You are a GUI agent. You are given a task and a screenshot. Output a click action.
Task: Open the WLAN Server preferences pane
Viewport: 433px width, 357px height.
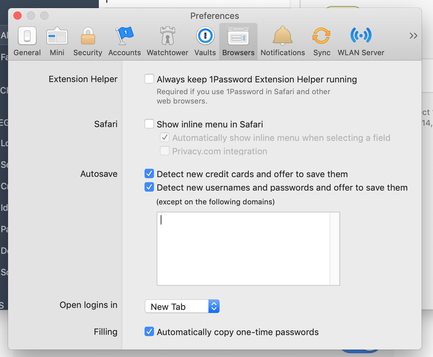tap(361, 42)
